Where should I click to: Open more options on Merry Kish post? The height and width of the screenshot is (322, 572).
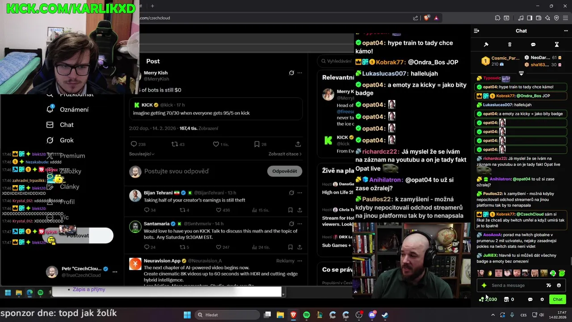(300, 73)
